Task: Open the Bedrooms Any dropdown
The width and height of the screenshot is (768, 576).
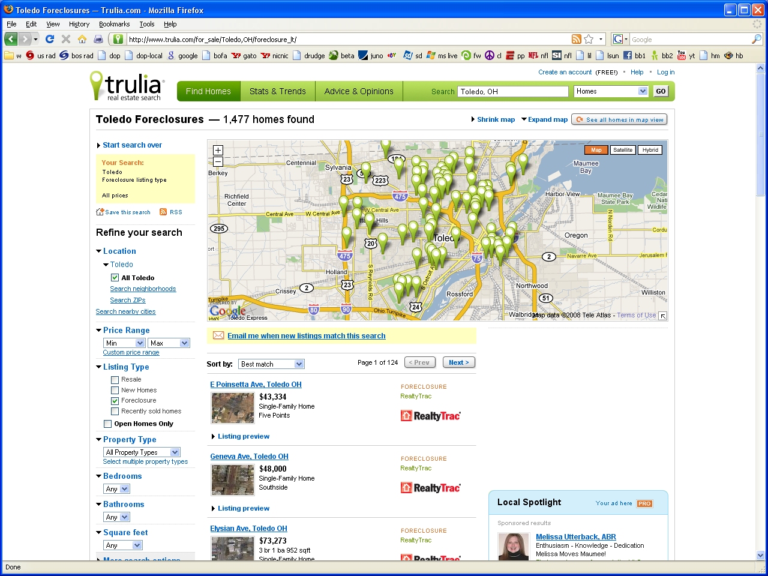Action: [x=116, y=489]
